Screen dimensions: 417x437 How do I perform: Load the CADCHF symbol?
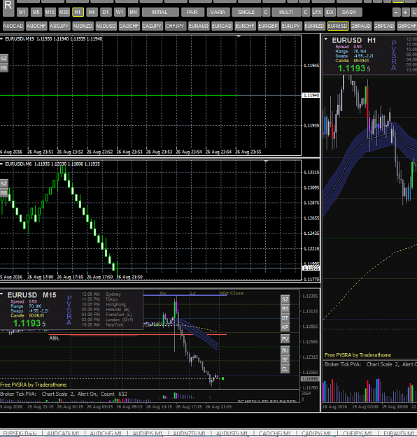[129, 26]
